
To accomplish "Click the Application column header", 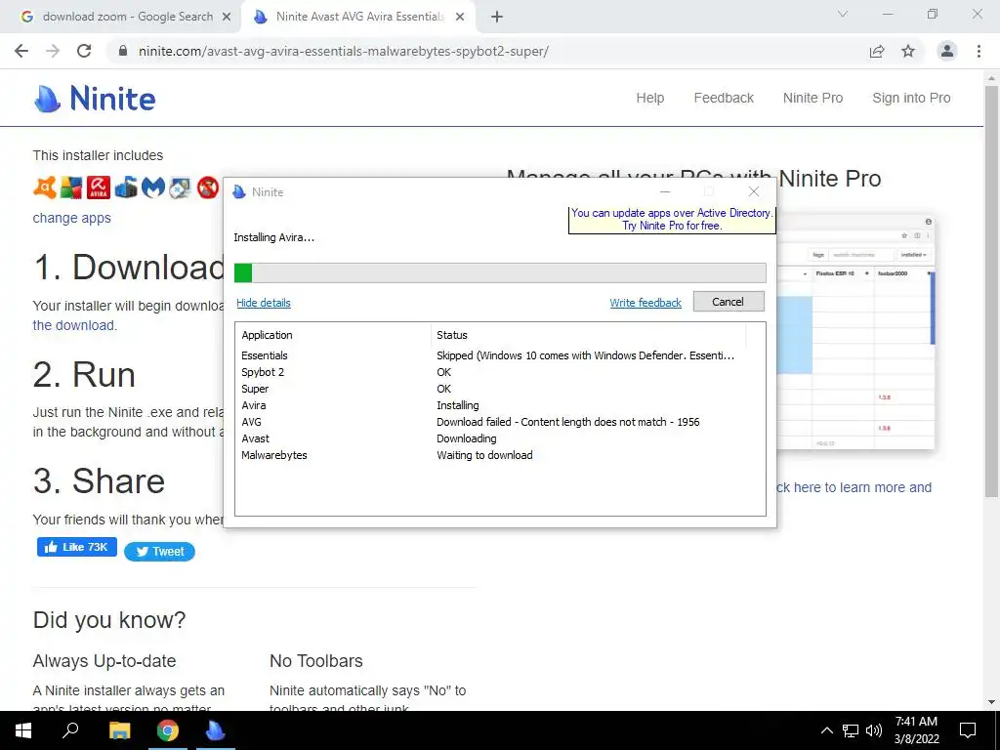I will (x=334, y=335).
